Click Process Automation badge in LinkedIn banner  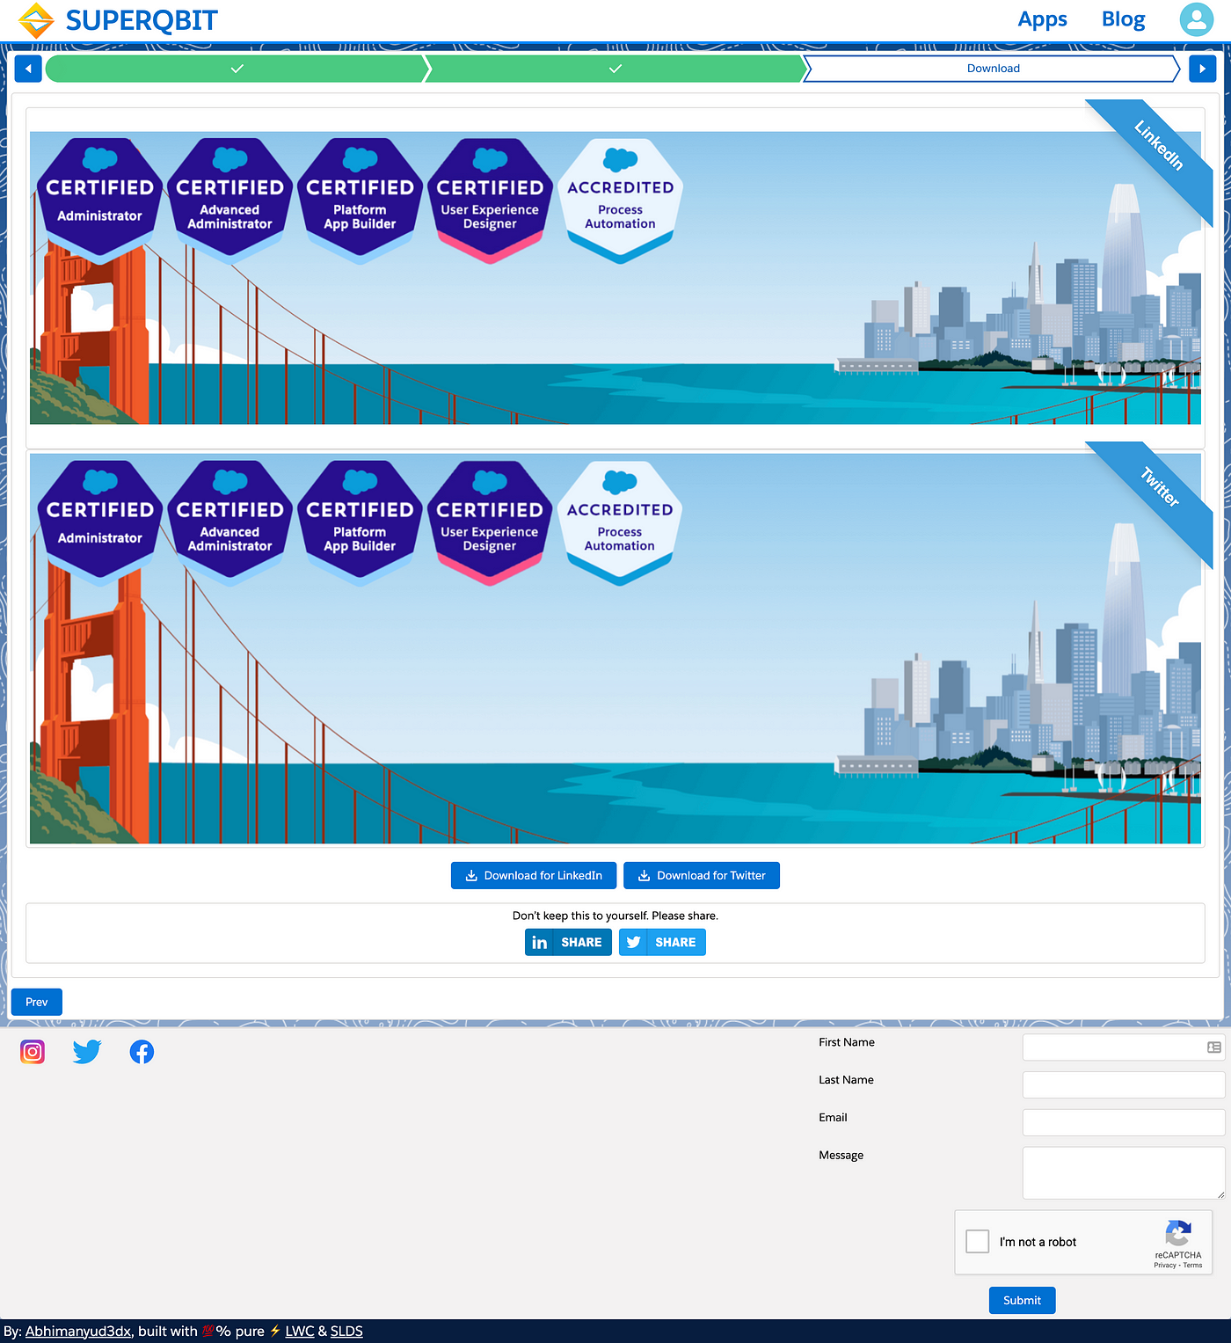click(620, 201)
